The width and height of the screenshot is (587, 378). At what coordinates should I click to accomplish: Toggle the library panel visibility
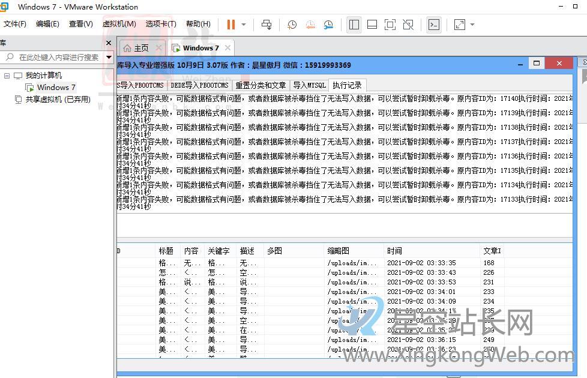[354, 25]
